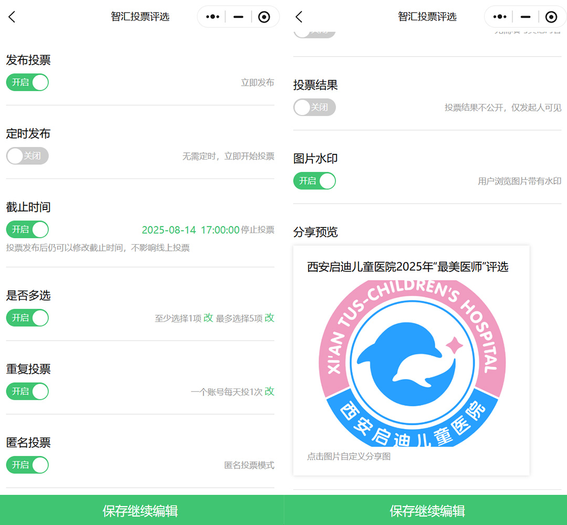The height and width of the screenshot is (525, 567).
Task: Click the hospital logo share image
Action: click(x=412, y=363)
